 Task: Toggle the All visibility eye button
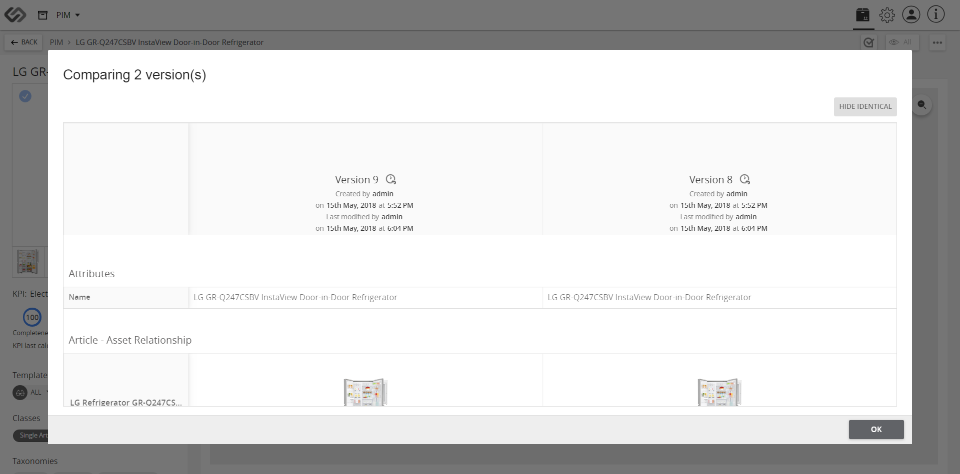[902, 42]
